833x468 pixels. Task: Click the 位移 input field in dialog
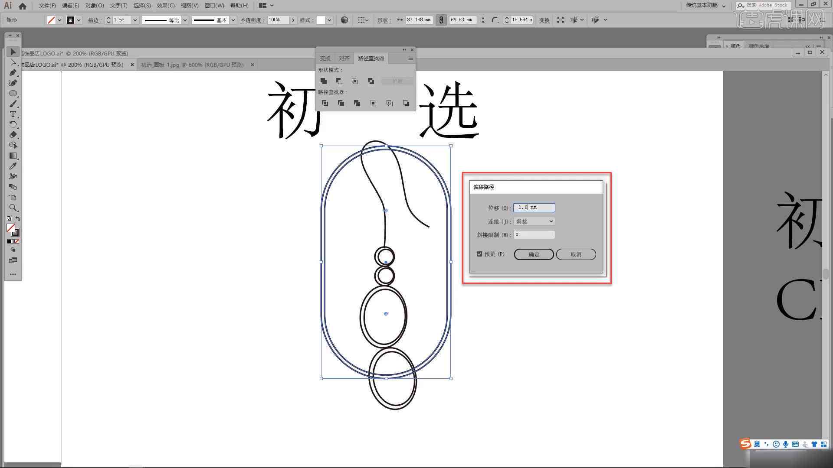click(x=533, y=207)
